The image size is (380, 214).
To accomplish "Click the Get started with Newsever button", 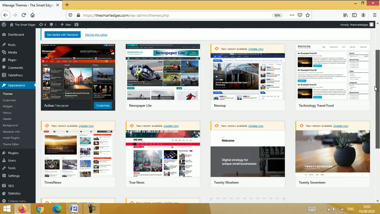I will [x=63, y=35].
